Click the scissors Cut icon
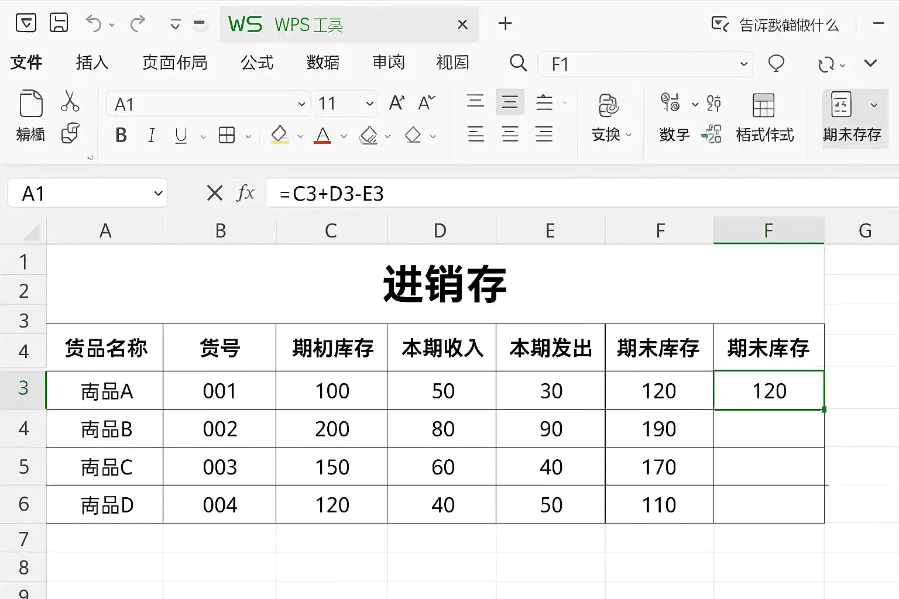This screenshot has width=899, height=599. coord(70,101)
